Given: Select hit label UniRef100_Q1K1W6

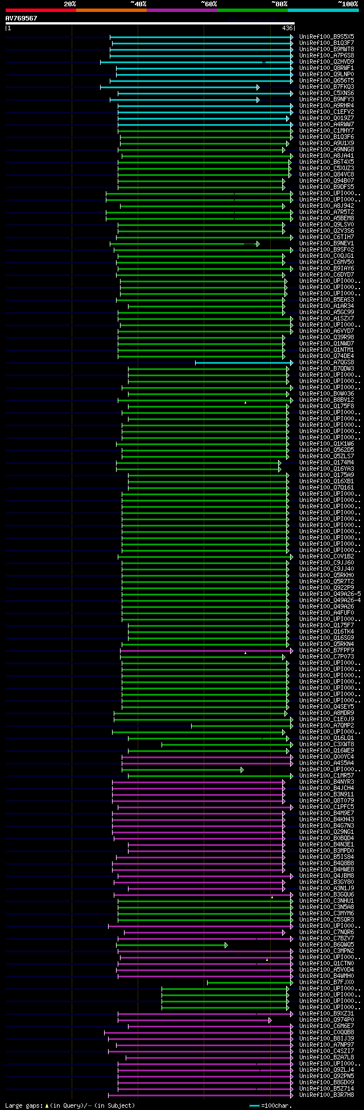Looking at the screenshot, I should coord(326,443).
